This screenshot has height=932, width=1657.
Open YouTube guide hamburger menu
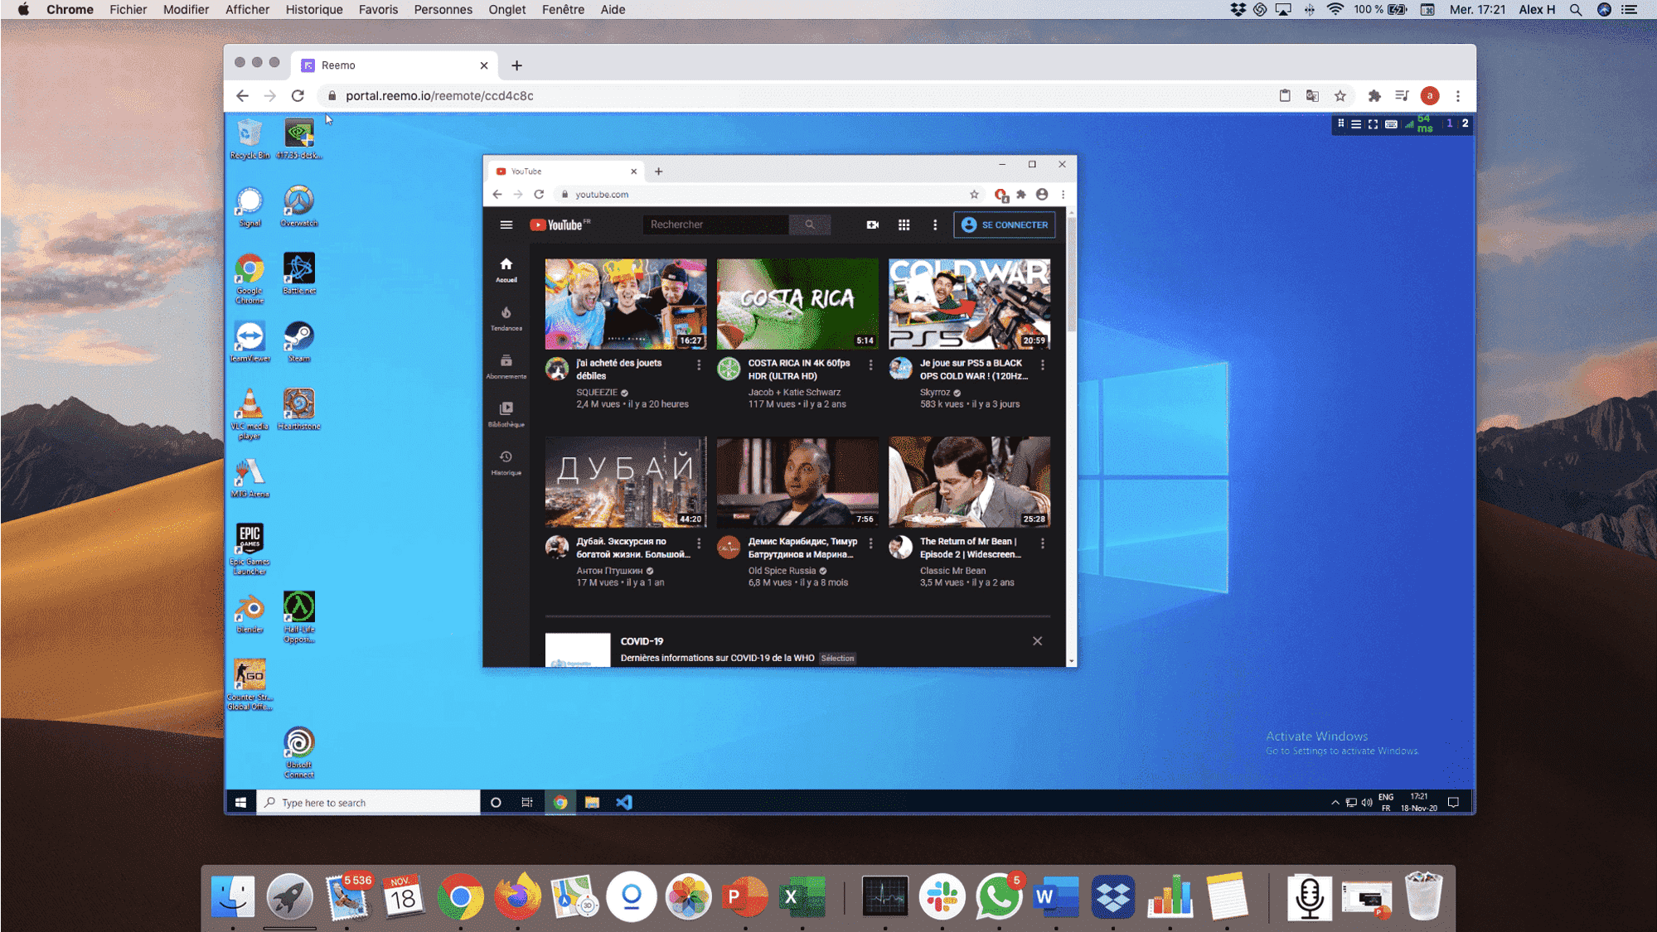pyautogui.click(x=506, y=225)
